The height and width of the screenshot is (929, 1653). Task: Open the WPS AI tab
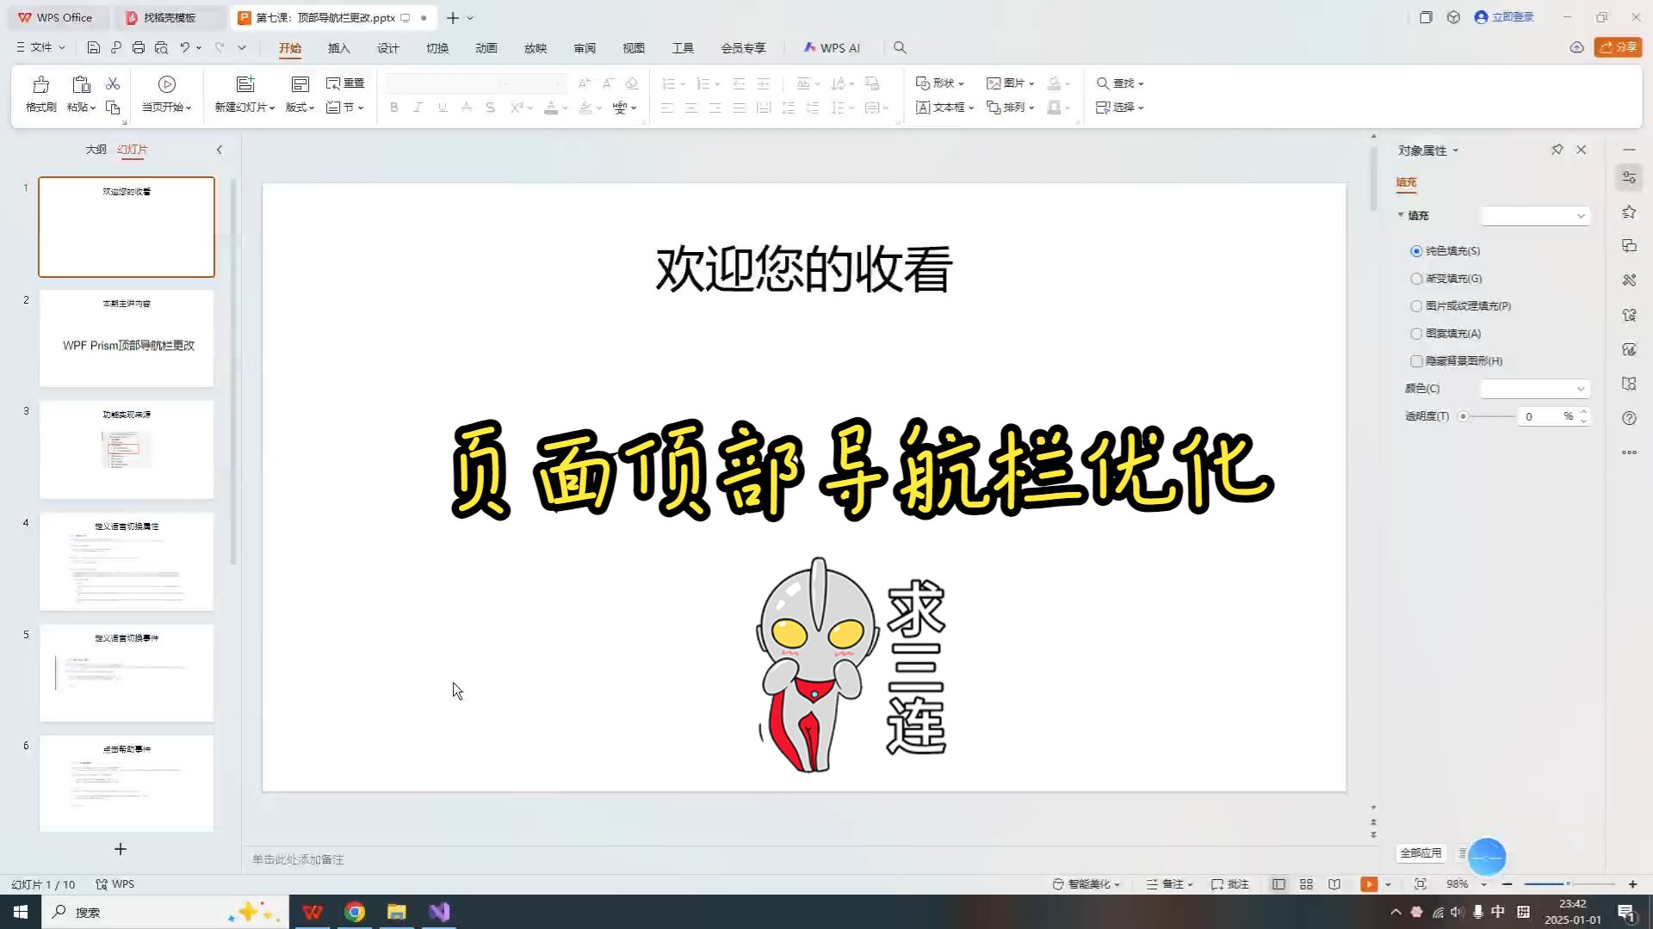832,48
